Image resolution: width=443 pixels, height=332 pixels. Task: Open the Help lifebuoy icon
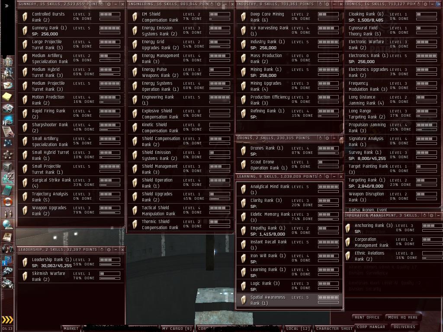8,201
